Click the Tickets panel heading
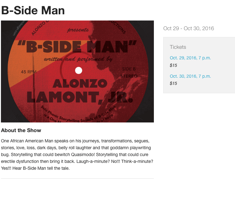235x207 pixels. click(178, 47)
